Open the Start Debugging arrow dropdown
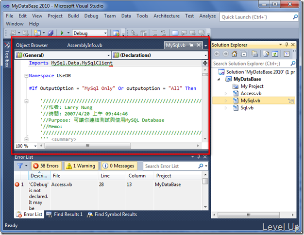The height and width of the screenshot is (235, 304). [x=68, y=33]
